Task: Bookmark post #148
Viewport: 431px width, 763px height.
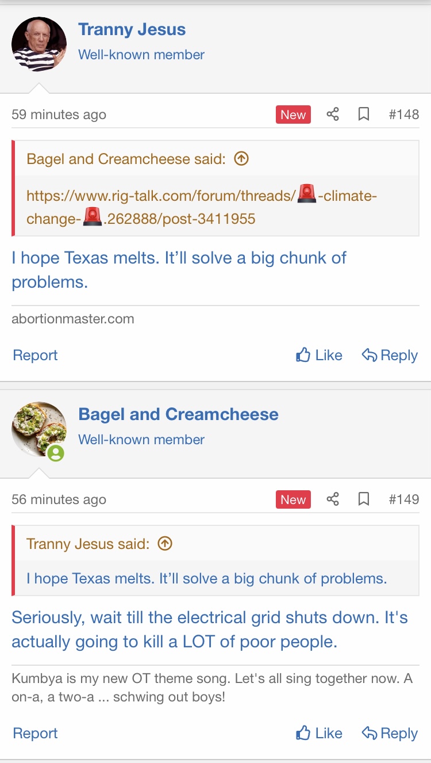Action: [364, 115]
